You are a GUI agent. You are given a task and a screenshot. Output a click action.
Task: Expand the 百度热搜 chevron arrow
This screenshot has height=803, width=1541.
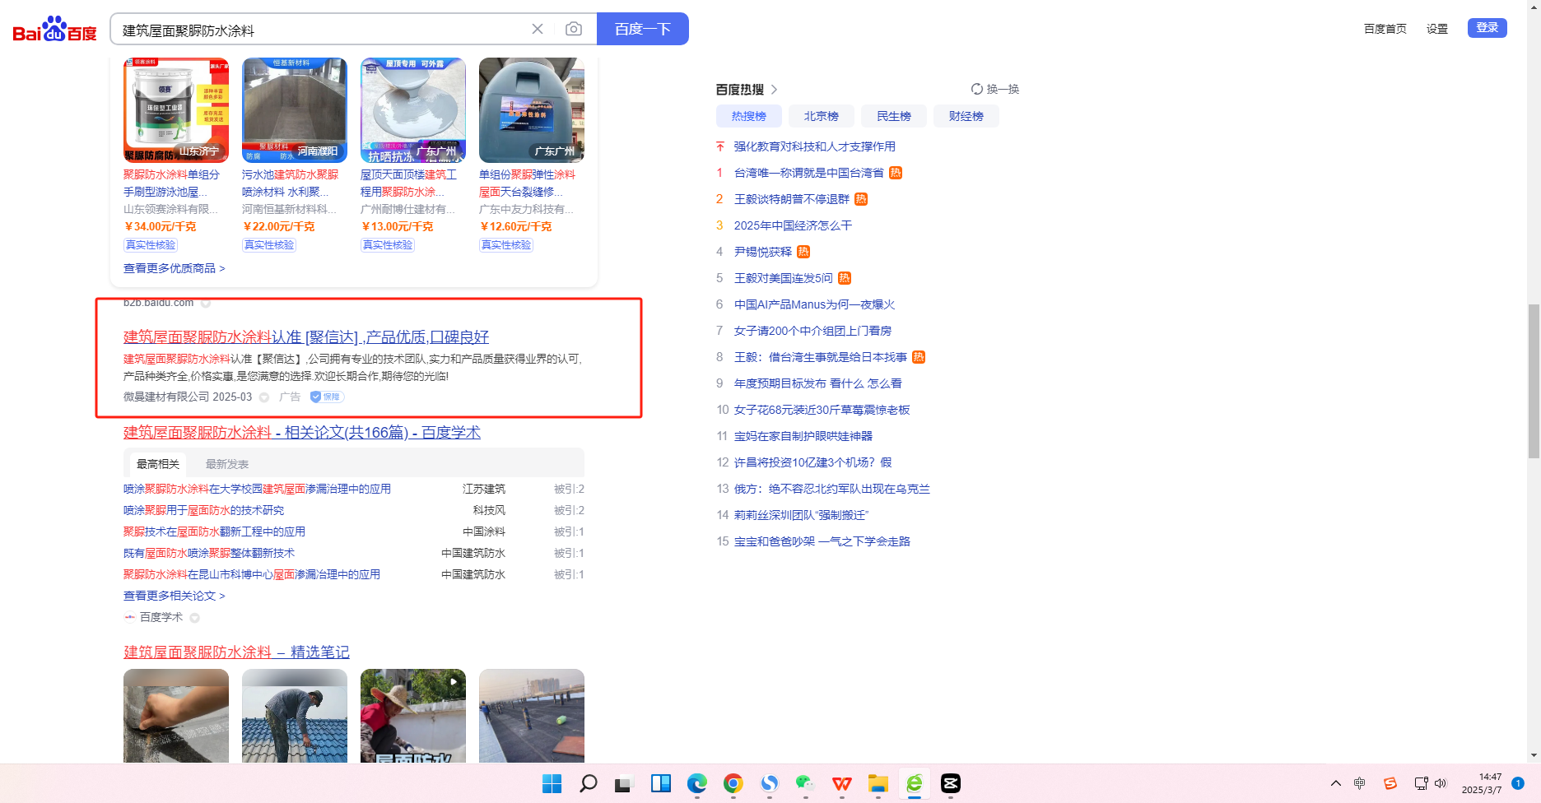pos(774,89)
